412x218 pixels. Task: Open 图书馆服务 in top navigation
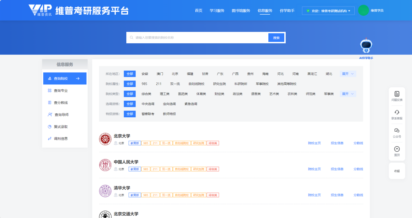[241, 11]
